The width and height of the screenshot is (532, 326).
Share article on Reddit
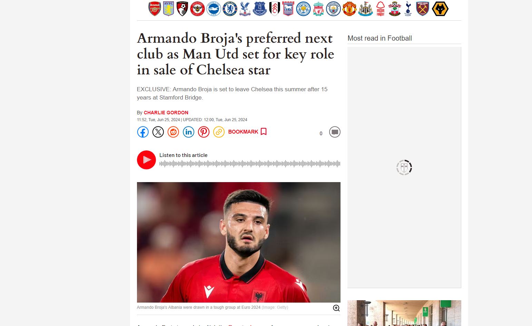click(173, 132)
